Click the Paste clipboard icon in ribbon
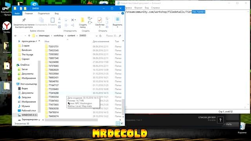251x141 pixels. point(53,22)
